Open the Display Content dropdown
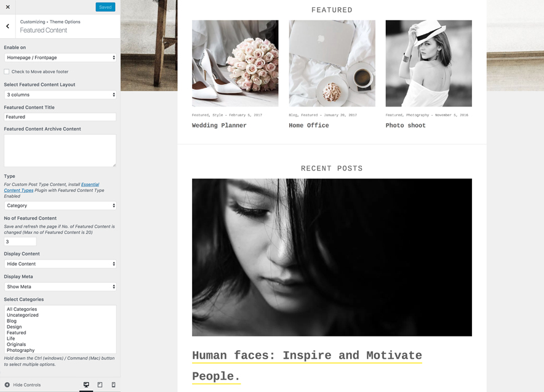This screenshot has height=392, width=544. coord(60,264)
